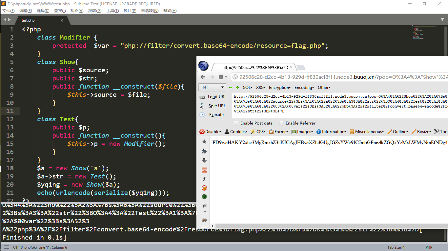This screenshot has width=448, height=251.
Task: Click next tab arrow in Sublime
Action: coord(10,20)
